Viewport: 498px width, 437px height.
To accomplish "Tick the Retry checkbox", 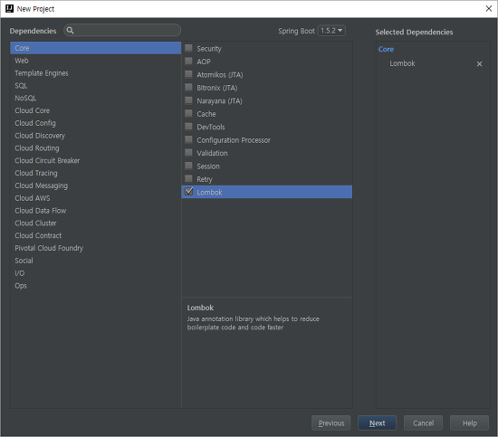I will [x=188, y=178].
